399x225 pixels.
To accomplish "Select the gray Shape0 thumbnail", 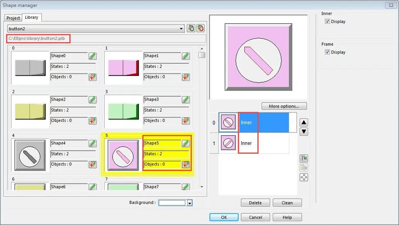I will 30,67.
